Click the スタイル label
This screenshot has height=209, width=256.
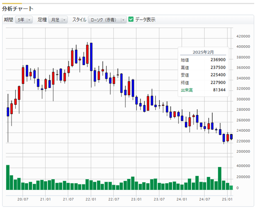(79, 20)
